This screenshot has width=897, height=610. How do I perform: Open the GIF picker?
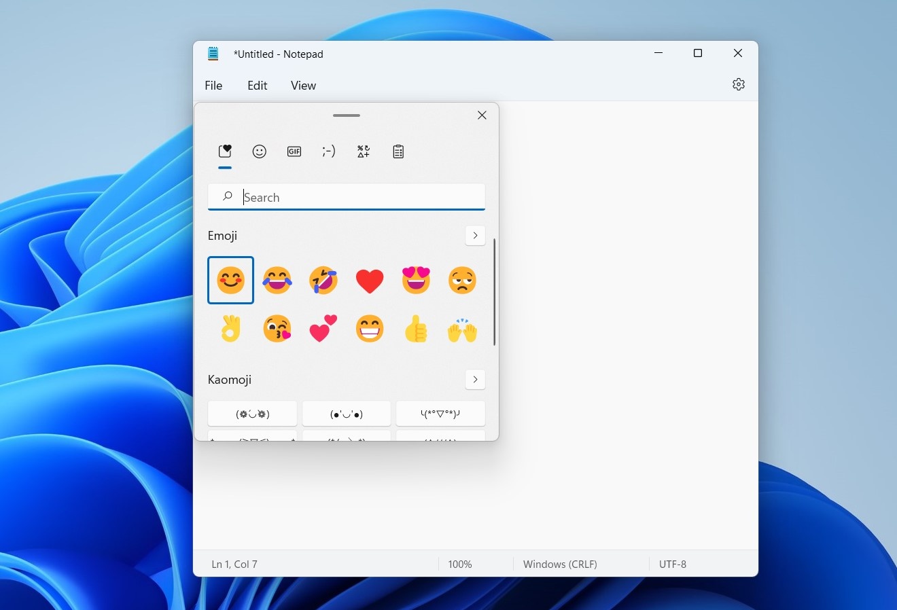point(294,151)
